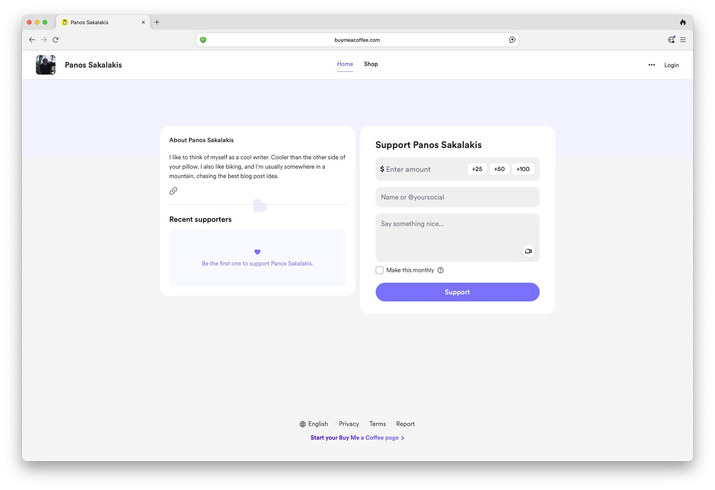The width and height of the screenshot is (715, 490).
Task: Open a new browser tab
Action: pos(157,22)
